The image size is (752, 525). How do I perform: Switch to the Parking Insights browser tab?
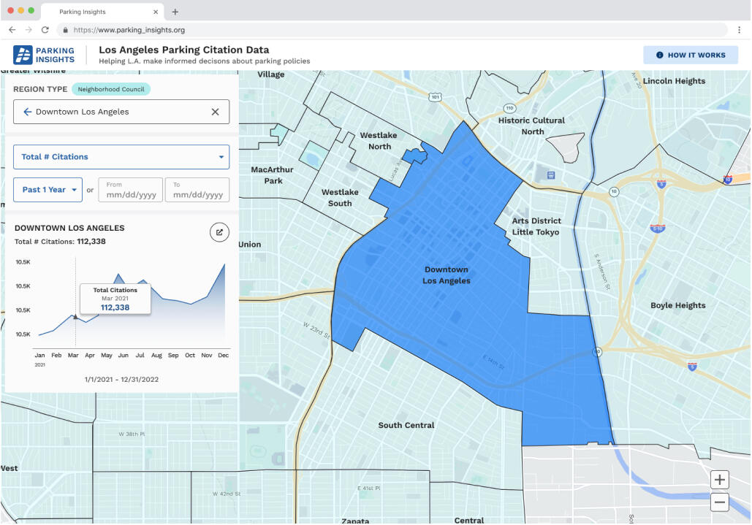point(83,12)
